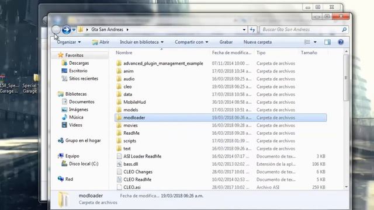Click the 259 KB size of CLEO.asi
Screen dimensions: 374x210
[318, 187]
